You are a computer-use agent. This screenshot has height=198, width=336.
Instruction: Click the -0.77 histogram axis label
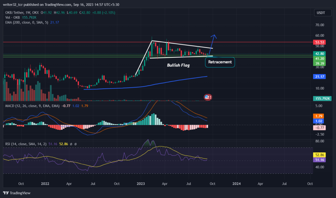319,128
